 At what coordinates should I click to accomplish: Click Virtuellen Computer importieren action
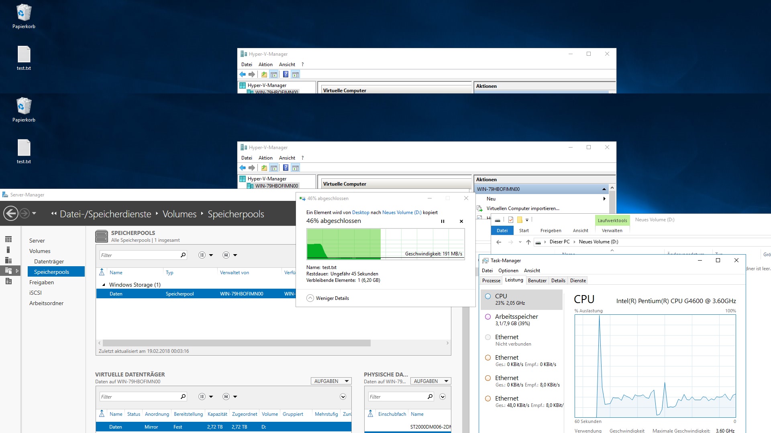click(x=522, y=208)
